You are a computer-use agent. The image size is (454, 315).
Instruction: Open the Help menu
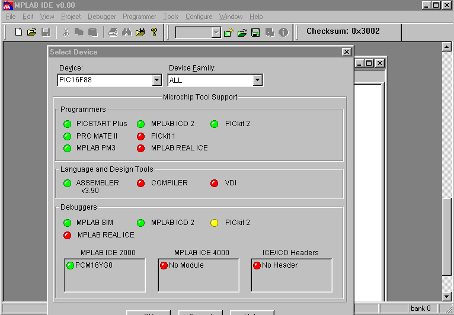256,17
